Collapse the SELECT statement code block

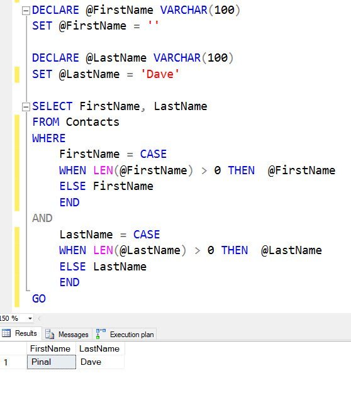(x=26, y=107)
